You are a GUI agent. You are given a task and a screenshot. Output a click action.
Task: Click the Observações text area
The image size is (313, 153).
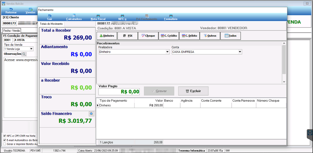click(x=21, y=88)
